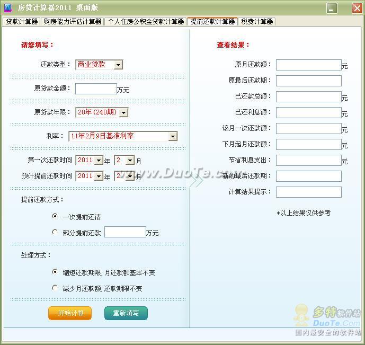Select 部分提前还款 radio option
Screen dimensions: 365x345
[x=55, y=232]
